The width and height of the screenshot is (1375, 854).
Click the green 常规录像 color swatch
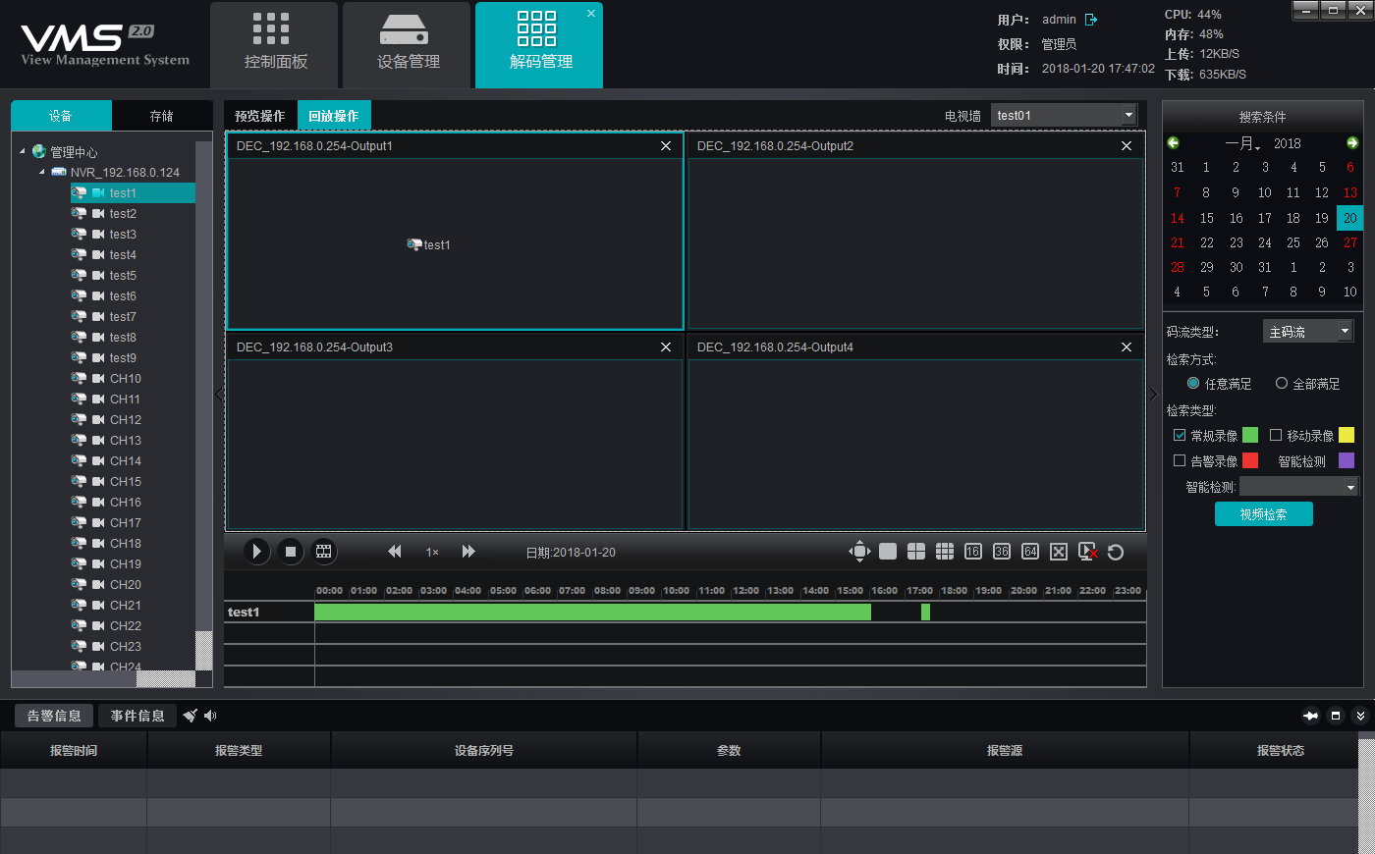click(1250, 435)
